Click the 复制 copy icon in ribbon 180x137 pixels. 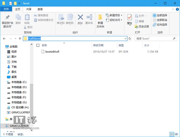click(x=18, y=18)
